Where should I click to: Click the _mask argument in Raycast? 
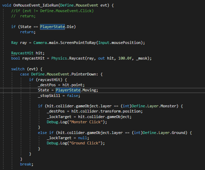click(142, 58)
